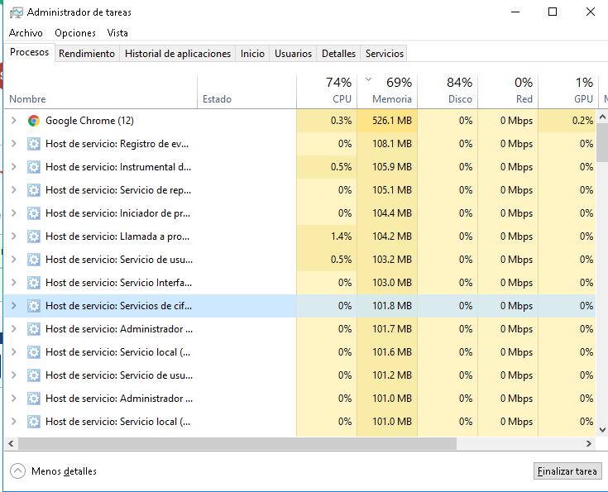Click the horizontal scrollbar left arrow
Viewport: 608px width, 492px height.
pos(11,443)
